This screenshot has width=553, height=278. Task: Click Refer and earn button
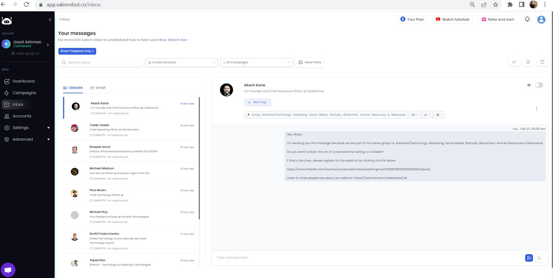click(x=498, y=19)
